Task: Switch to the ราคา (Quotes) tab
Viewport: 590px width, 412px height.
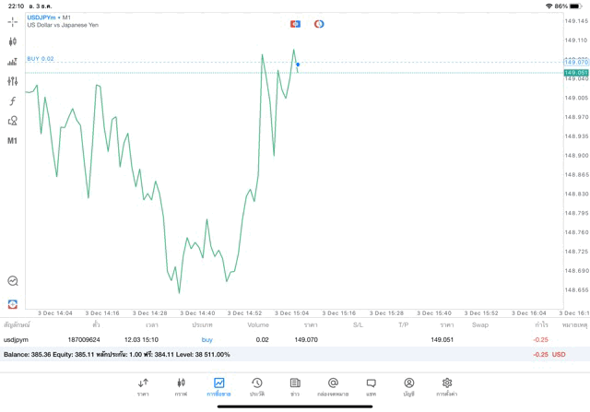Action: pos(143,387)
